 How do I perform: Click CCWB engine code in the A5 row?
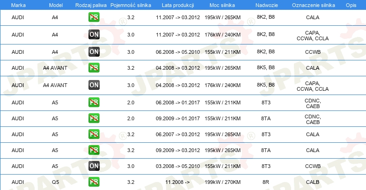click(313, 166)
